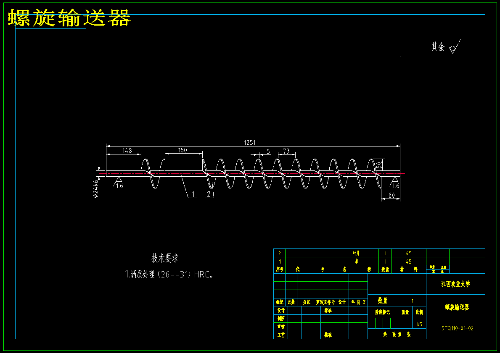Click the 其余 surface roughness note
The width and height of the screenshot is (500, 353).
tap(446, 47)
